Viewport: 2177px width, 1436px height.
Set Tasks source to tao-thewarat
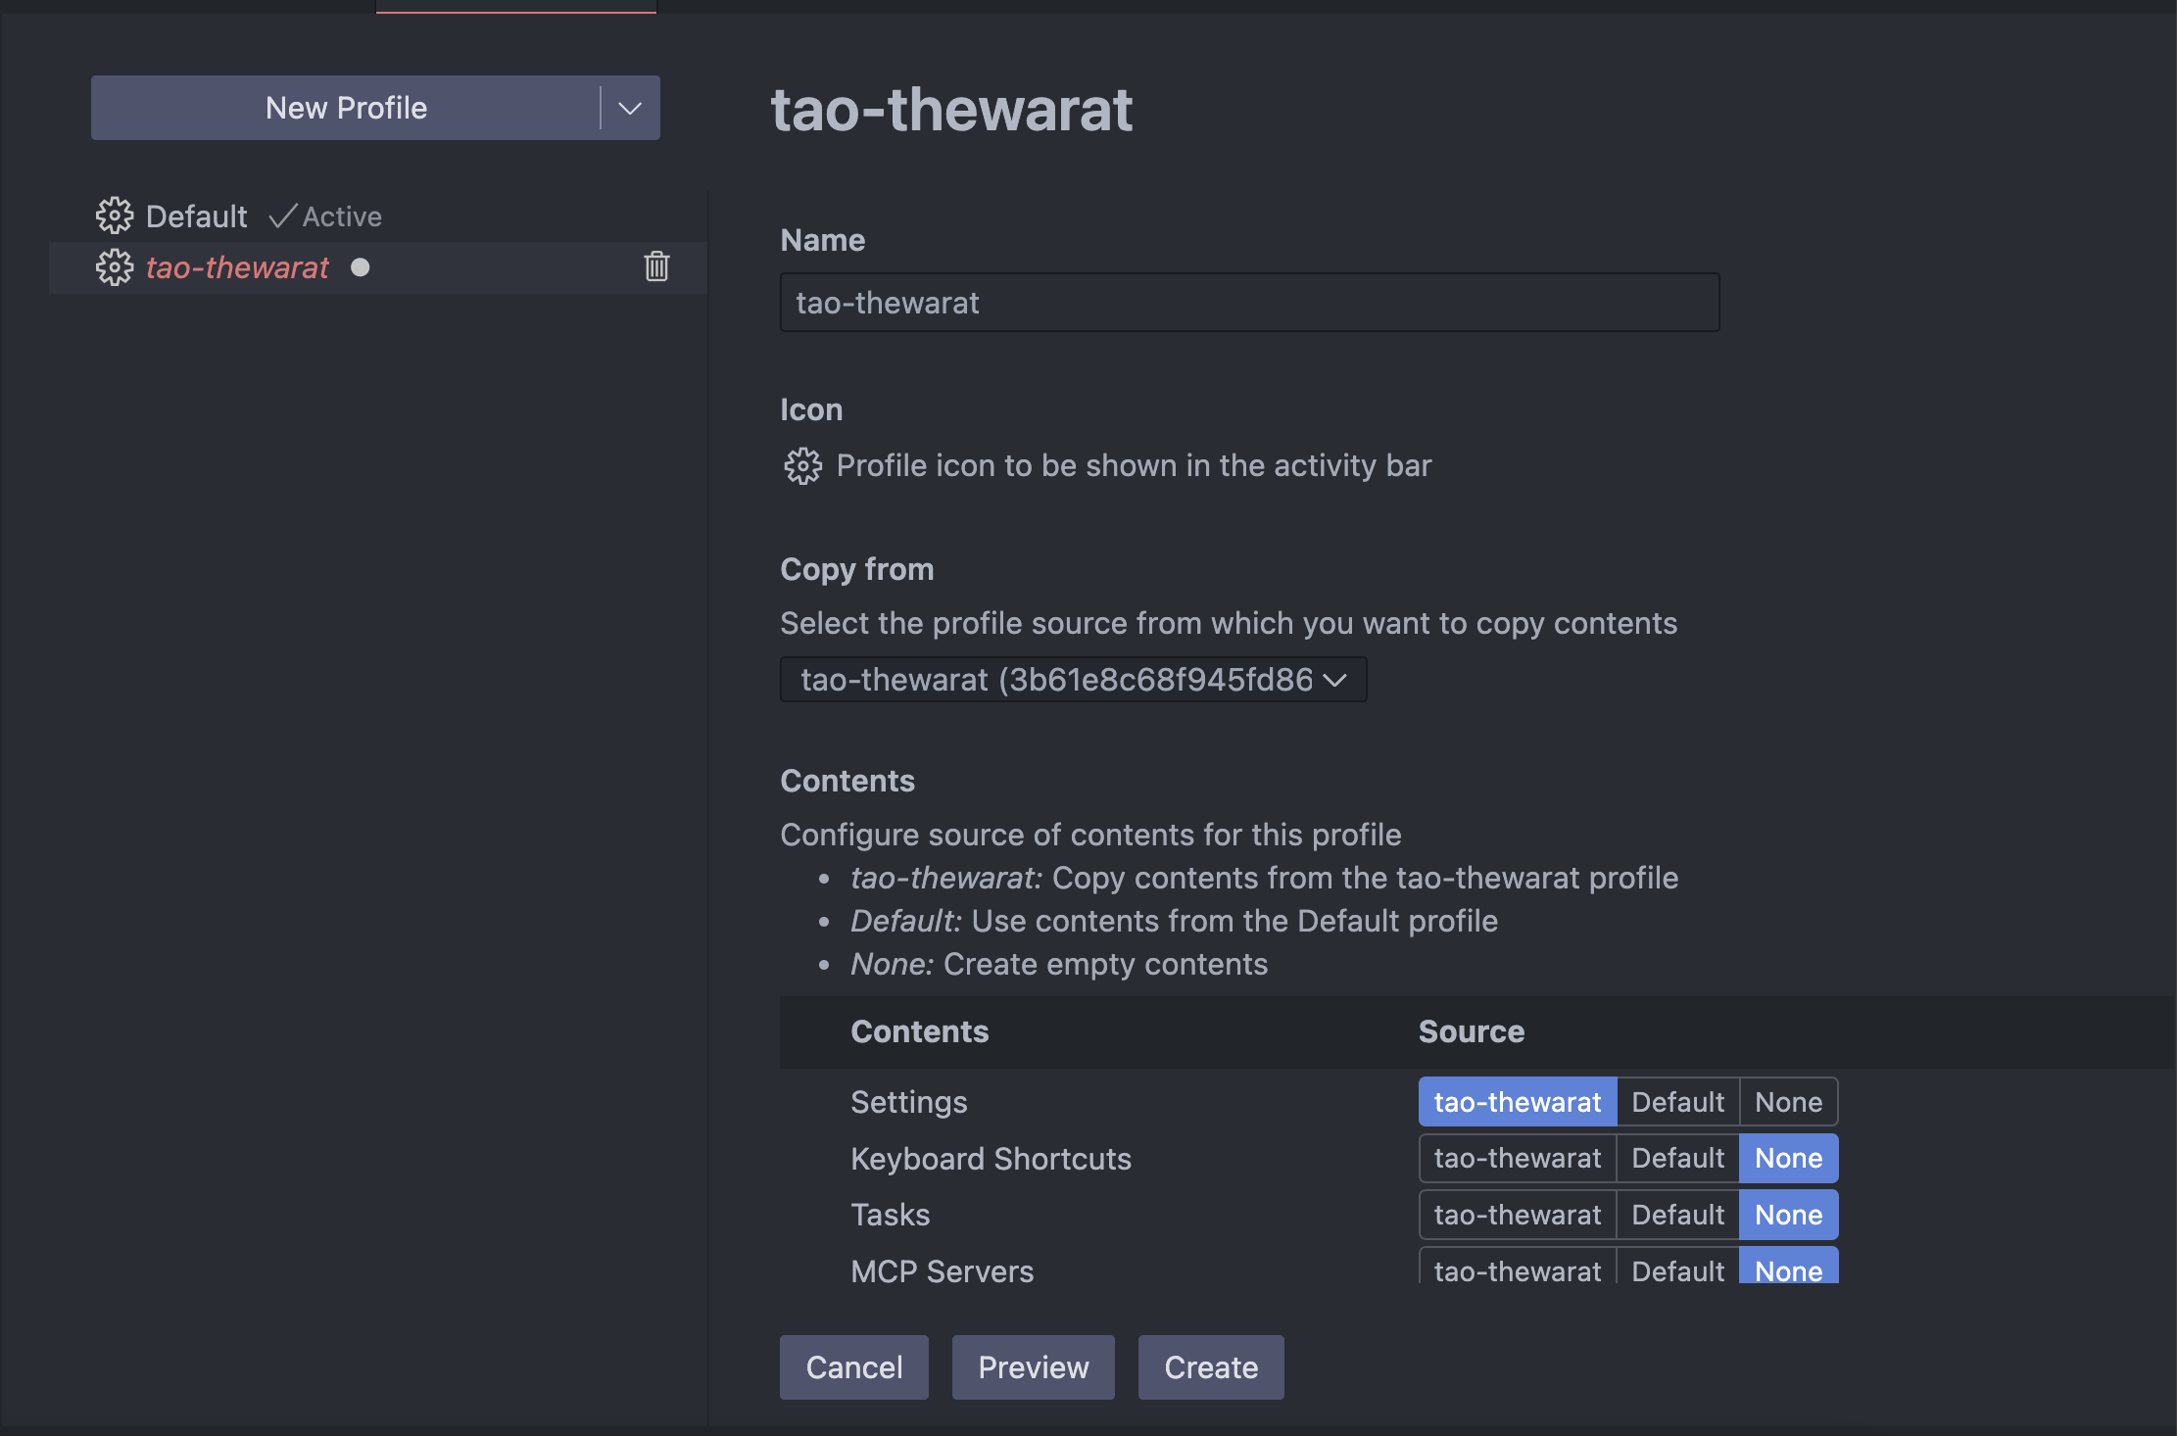(1518, 1215)
